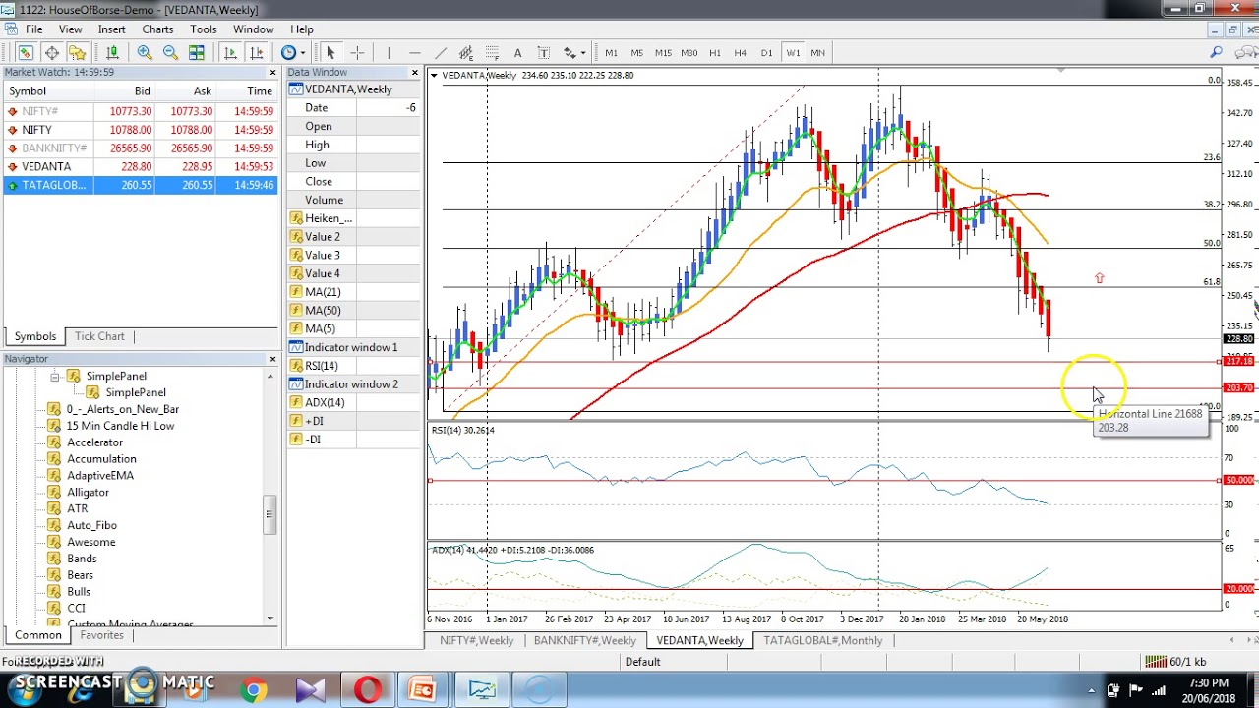1259x708 pixels.
Task: Select the crosshair tool
Action: pyautogui.click(x=357, y=52)
